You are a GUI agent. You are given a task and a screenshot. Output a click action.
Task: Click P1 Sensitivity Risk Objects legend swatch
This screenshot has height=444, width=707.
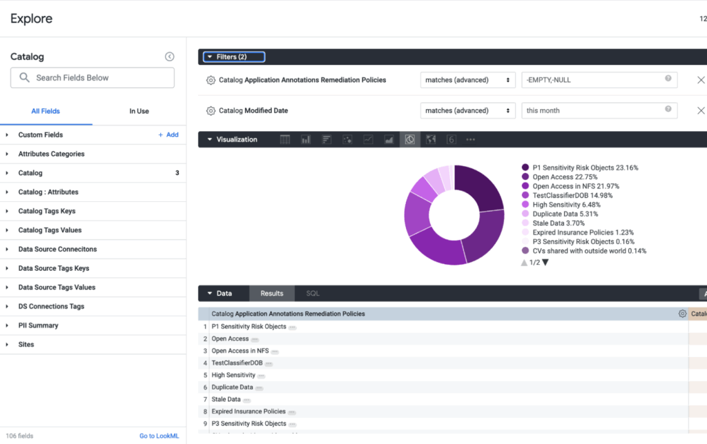(525, 168)
